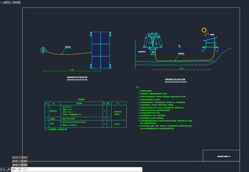The image size is (249, 172).
Task: Select the yellow sun symbol in drawing
Action: [x=204, y=30]
